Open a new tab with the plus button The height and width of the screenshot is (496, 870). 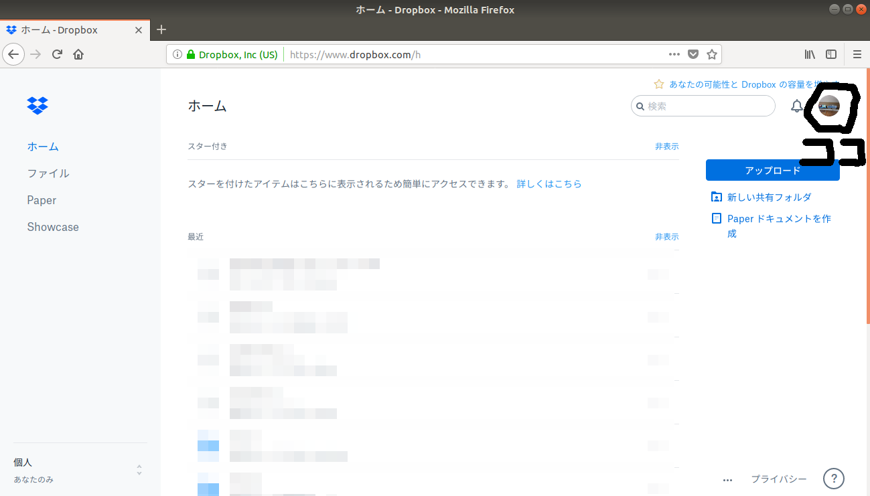pos(161,29)
